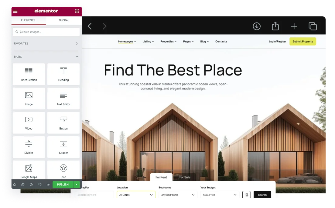Select the For Sale tab

185,177
